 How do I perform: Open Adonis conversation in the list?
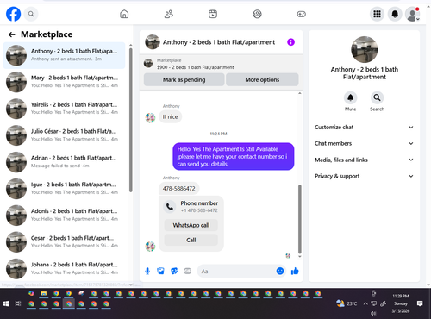tap(64, 216)
